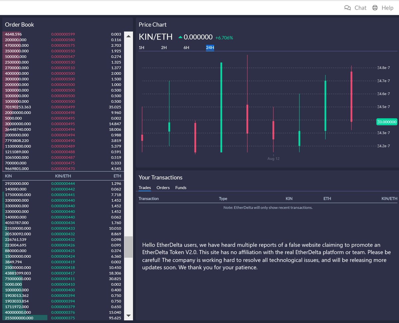This screenshot has width=399, height=323.
Task: Select sell order at price 0.000000580
Action: [x=63, y=40]
